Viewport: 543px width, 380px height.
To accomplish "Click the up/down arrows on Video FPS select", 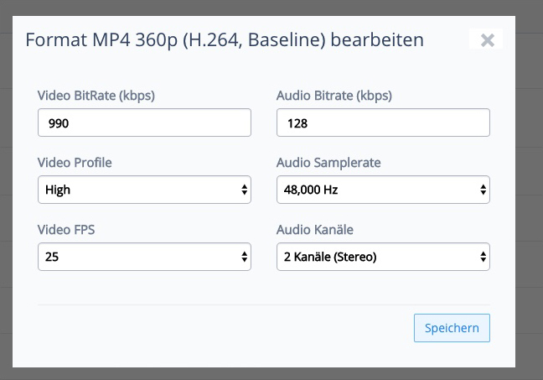I will click(245, 257).
